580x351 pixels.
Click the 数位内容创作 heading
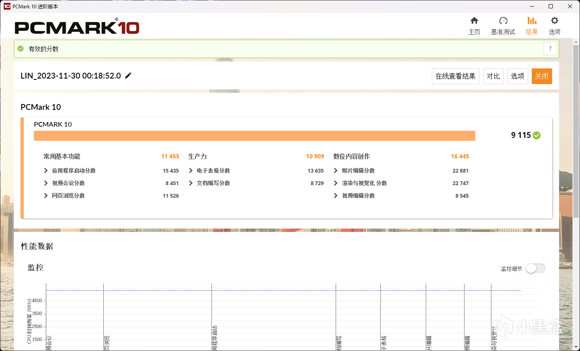point(352,156)
